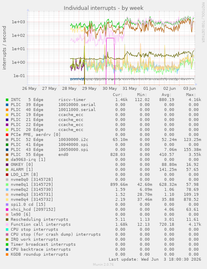Click the green INTC riscv-timer legend swatch
Screen dimensions: 207x269
[x=7, y=100]
